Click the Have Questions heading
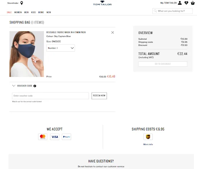This screenshot has width=197, height=169. 101,161
